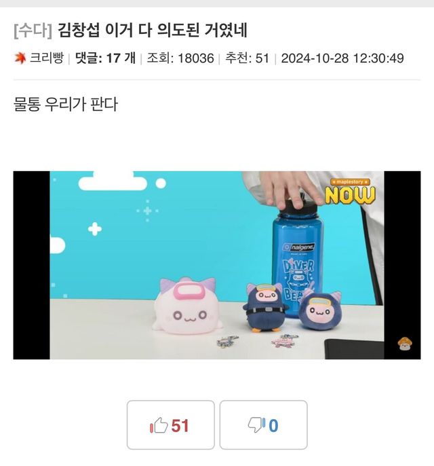Screen dimensions: 434x466
Task: Click the thumbs-up recommend icon
Action: (x=159, y=425)
